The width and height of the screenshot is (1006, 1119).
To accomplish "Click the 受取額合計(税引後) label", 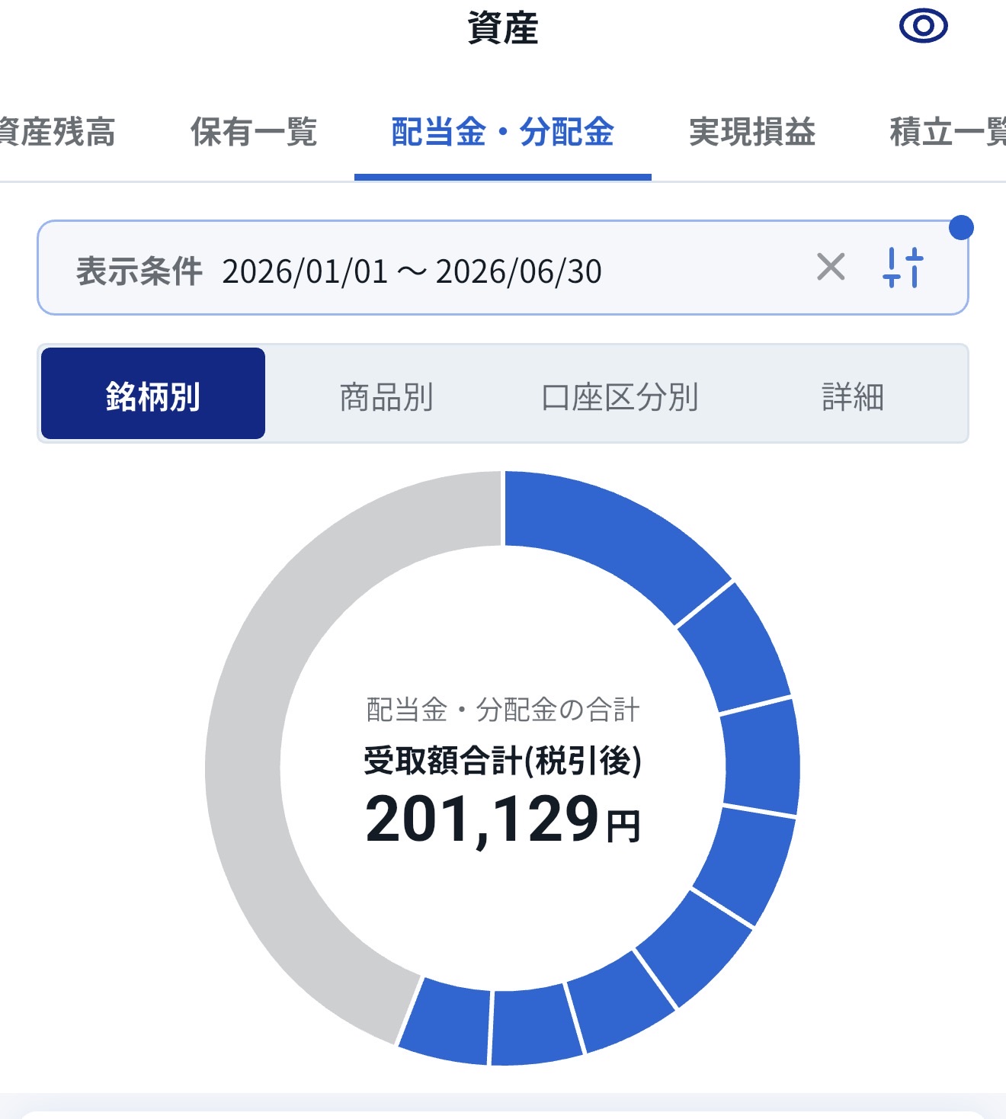I will (x=502, y=760).
